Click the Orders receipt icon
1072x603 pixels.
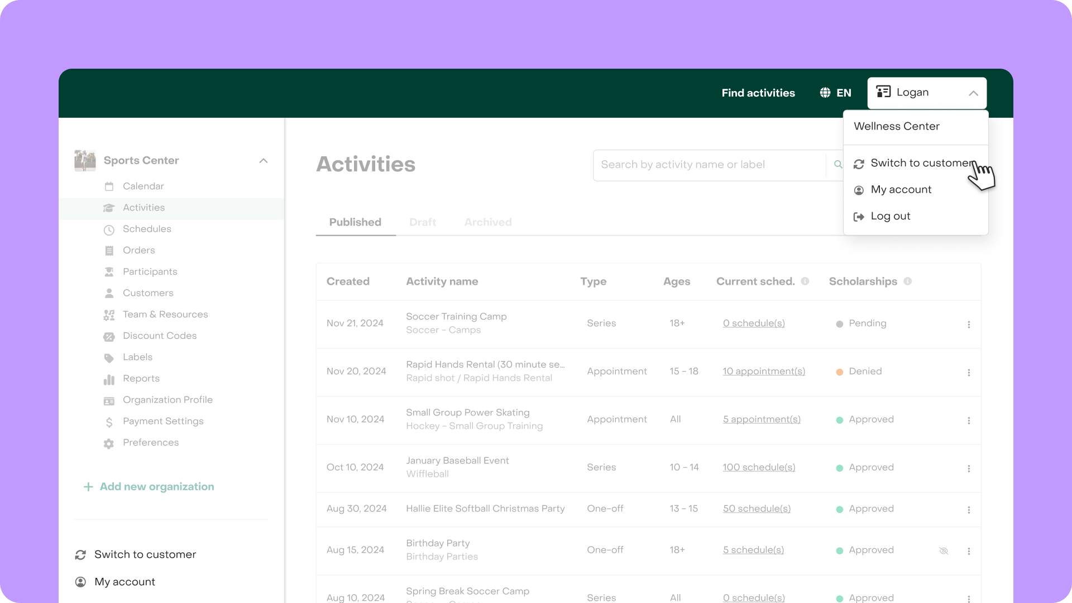tap(109, 251)
